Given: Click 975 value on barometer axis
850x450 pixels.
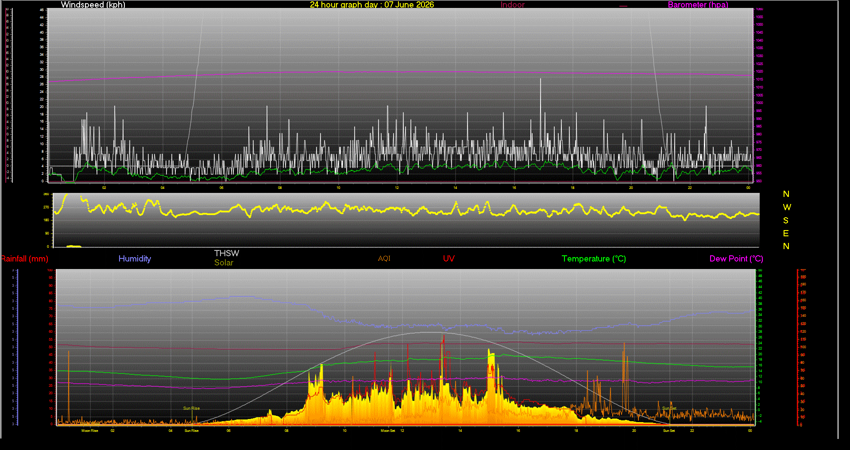Looking at the screenshot, I should 759,142.
